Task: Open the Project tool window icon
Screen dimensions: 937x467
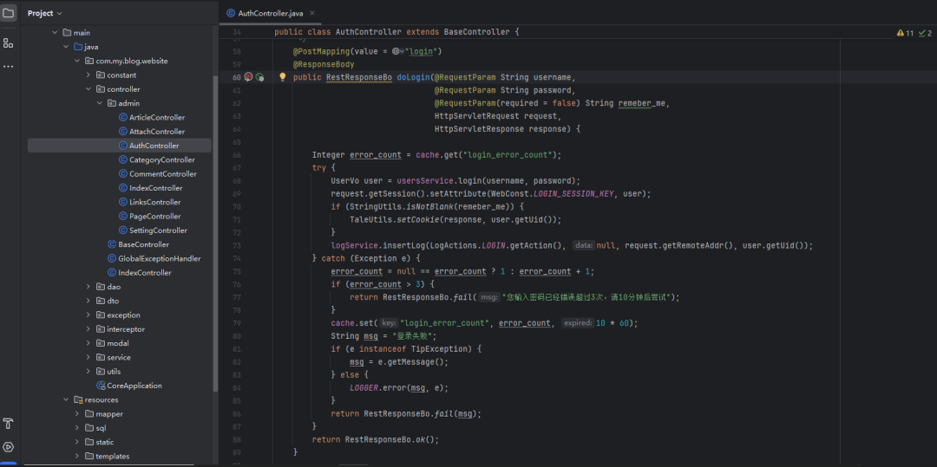Action: pos(9,12)
